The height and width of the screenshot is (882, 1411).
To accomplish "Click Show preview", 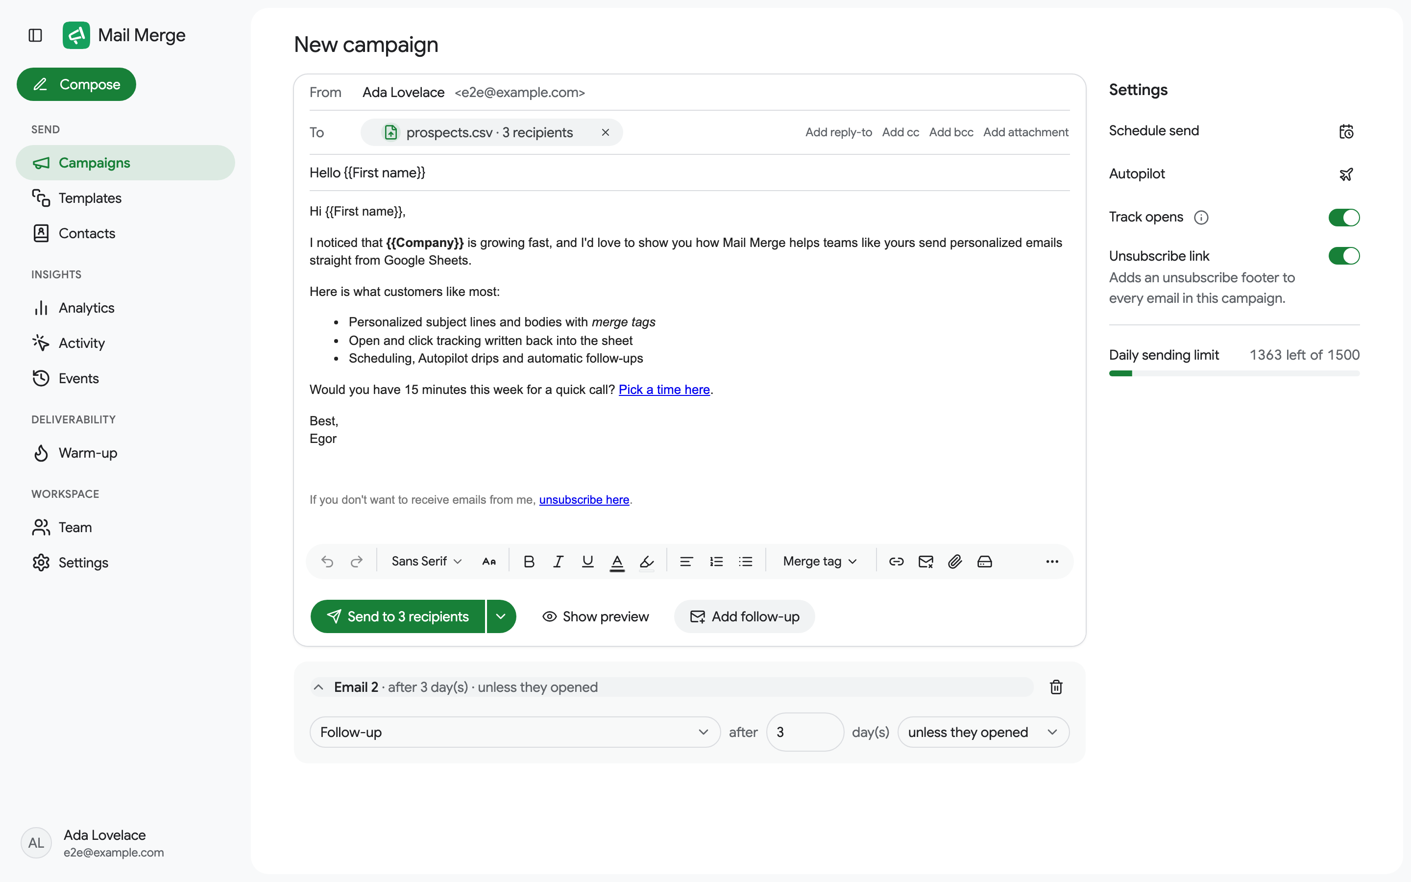I will (x=595, y=616).
